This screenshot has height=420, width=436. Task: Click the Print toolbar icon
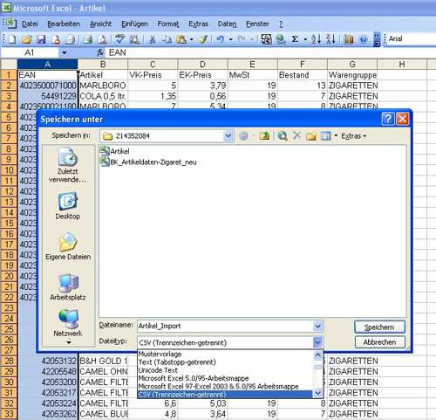87,39
